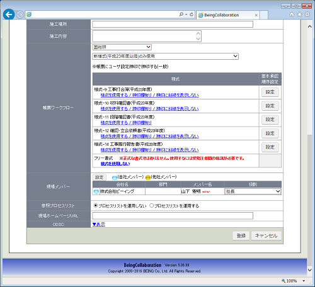Open the 国総研 dropdown
315x287 pixels.
point(122,47)
